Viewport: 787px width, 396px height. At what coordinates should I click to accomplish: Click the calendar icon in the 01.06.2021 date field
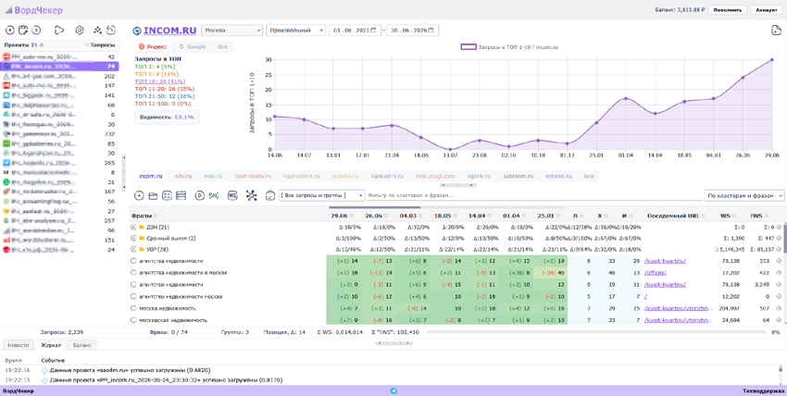pyautogui.click(x=373, y=31)
